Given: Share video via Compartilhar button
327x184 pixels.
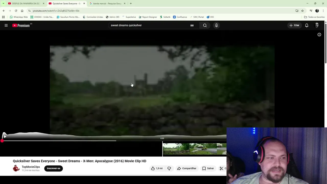Looking at the screenshot, I should tap(187, 168).
